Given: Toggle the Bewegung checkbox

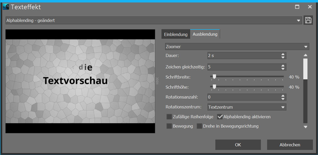Looking at the screenshot, I should [169, 126].
